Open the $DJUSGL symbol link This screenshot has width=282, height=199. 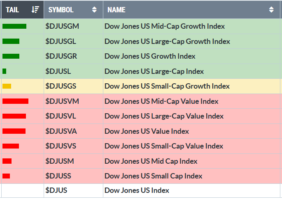point(61,41)
